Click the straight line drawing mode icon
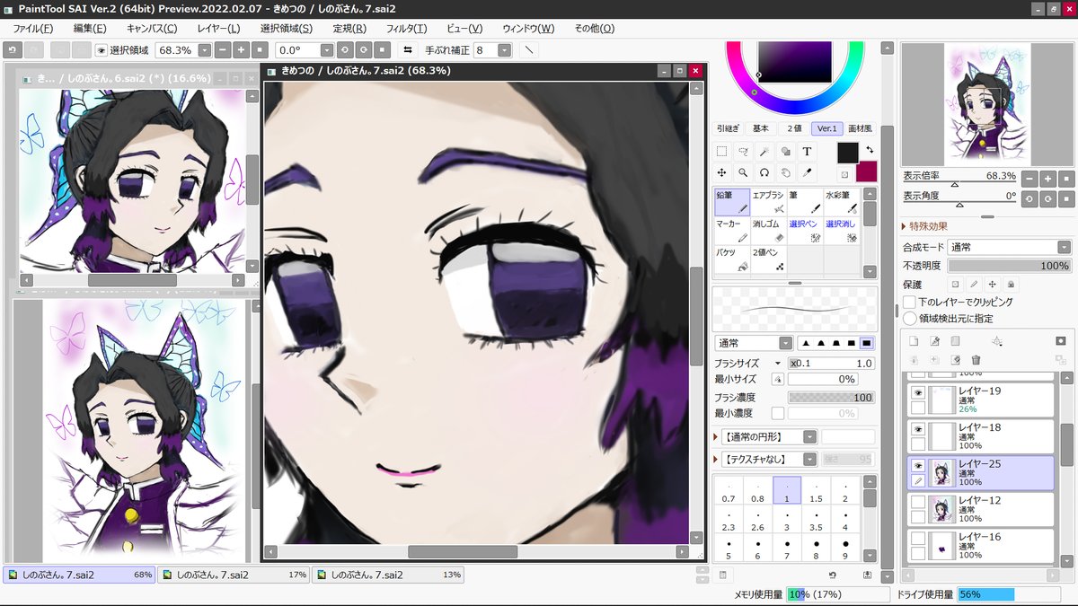This screenshot has height=606, width=1078. tap(529, 50)
